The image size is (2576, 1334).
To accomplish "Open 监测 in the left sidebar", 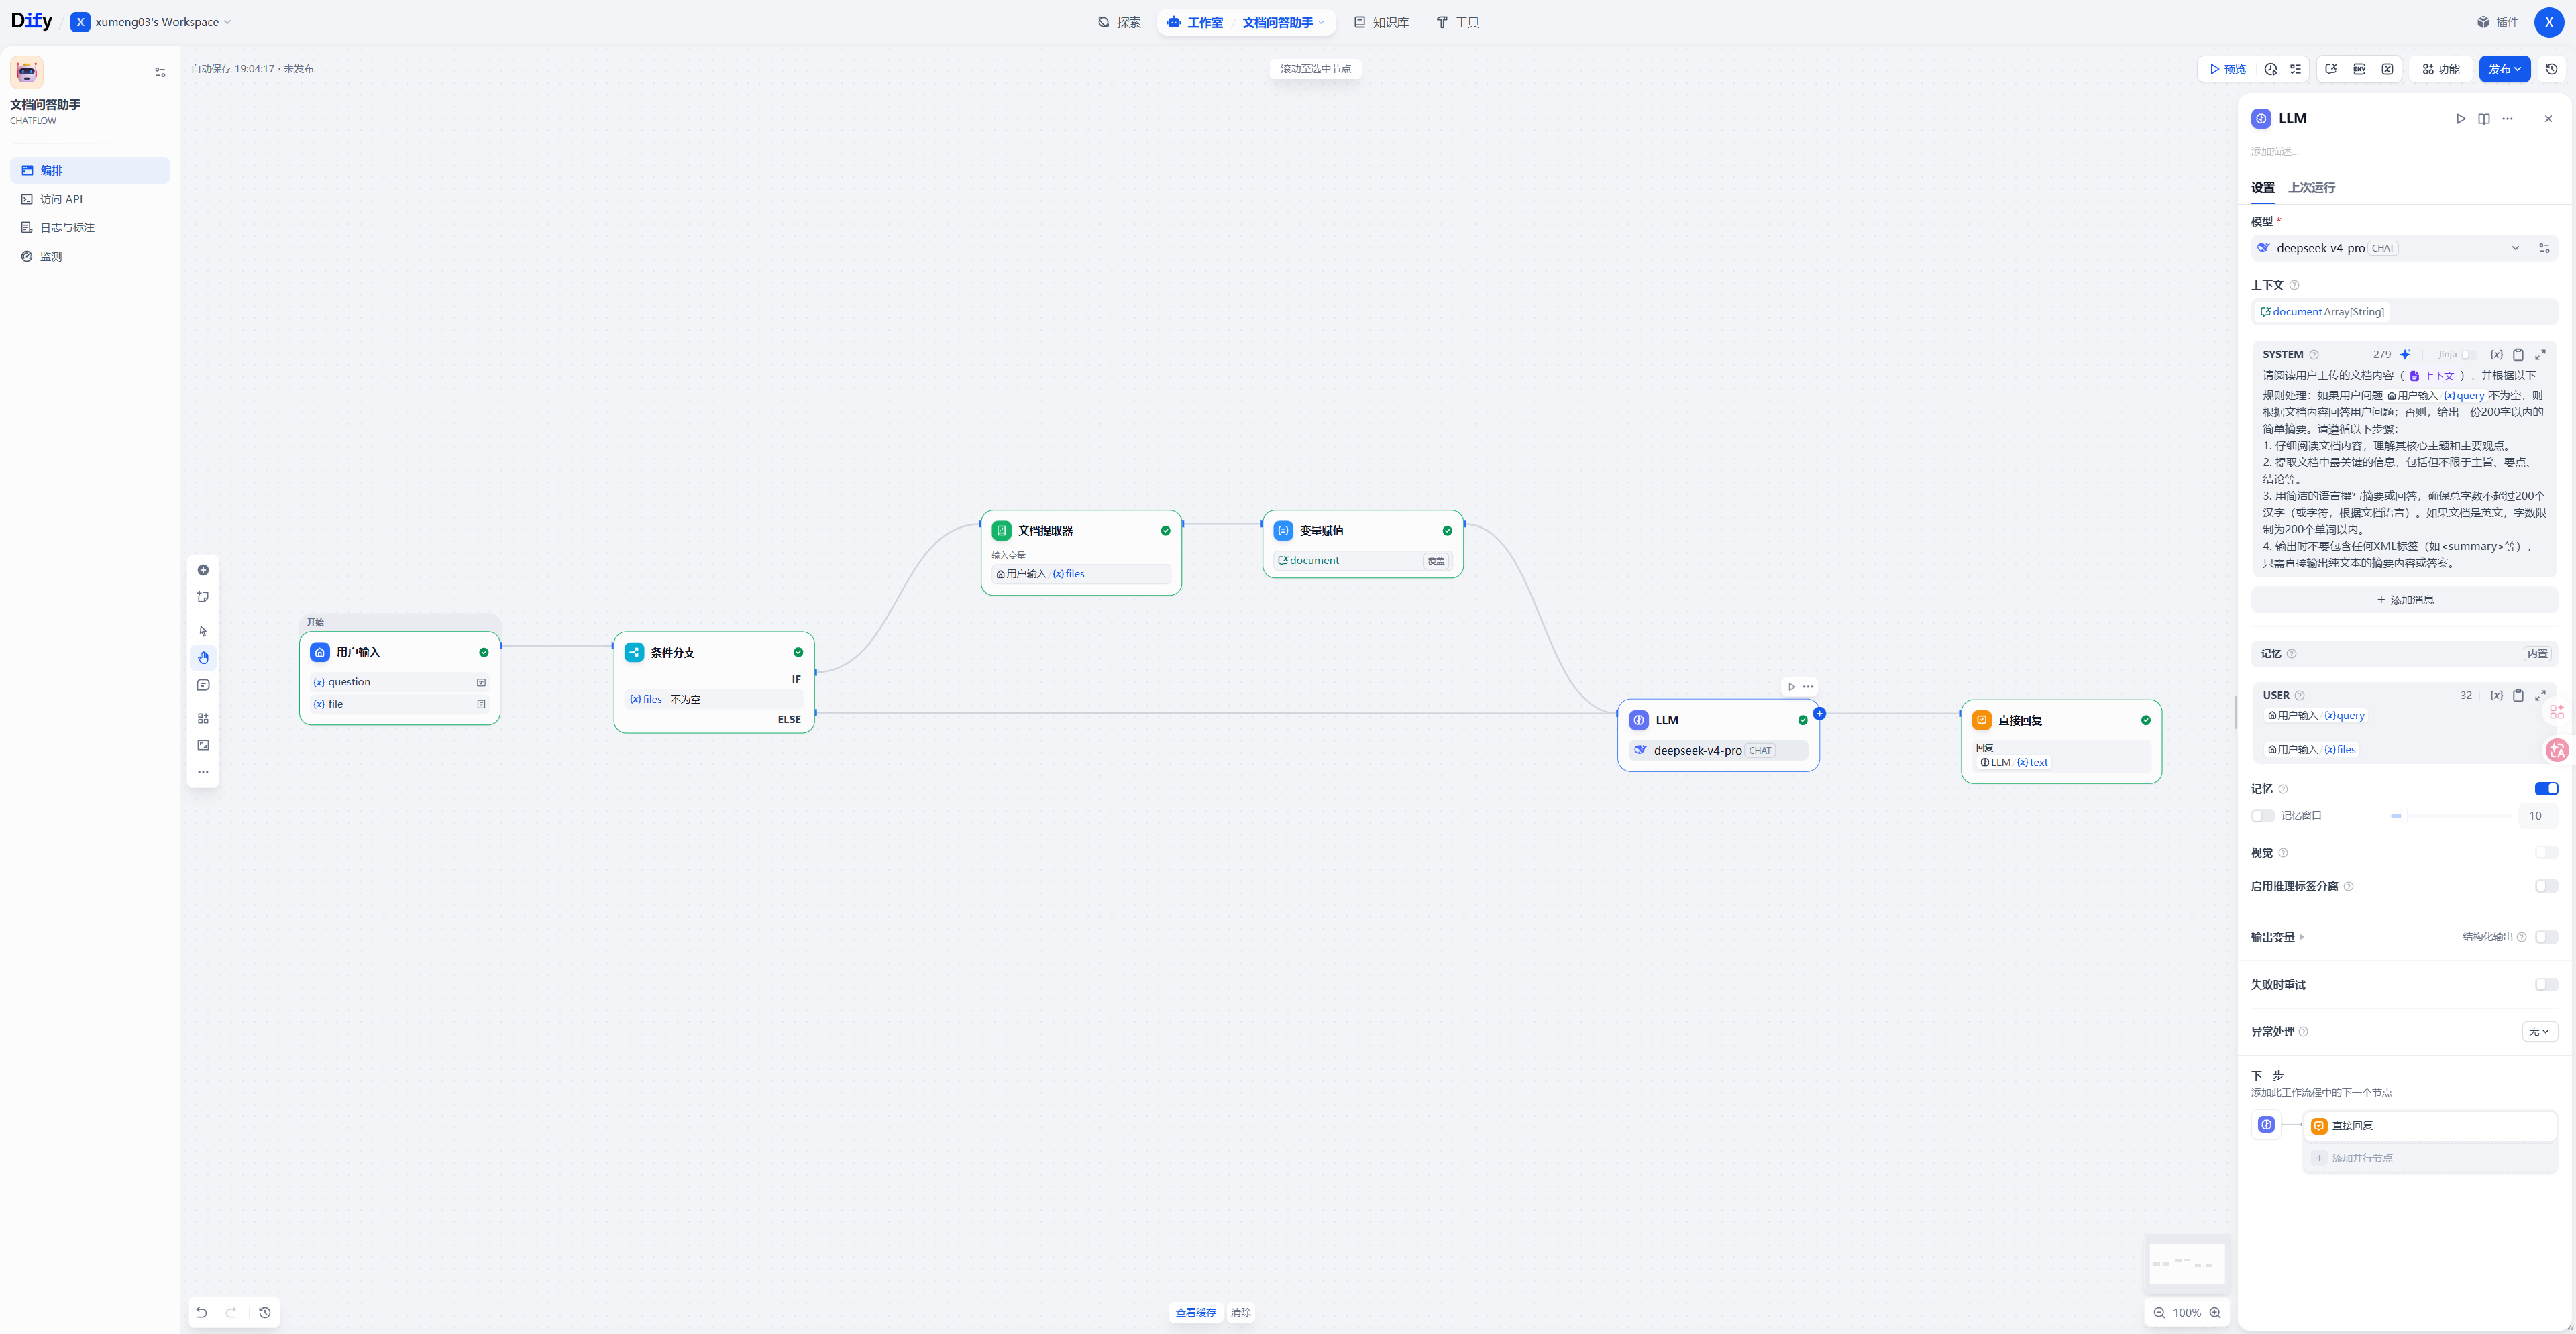I will 90,257.
